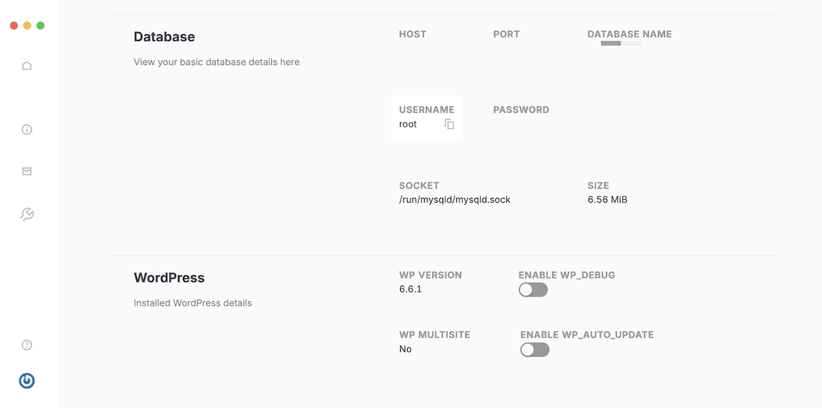
Task: Select the socket path /run/mysqld/mysqld.sock
Action: [455, 199]
